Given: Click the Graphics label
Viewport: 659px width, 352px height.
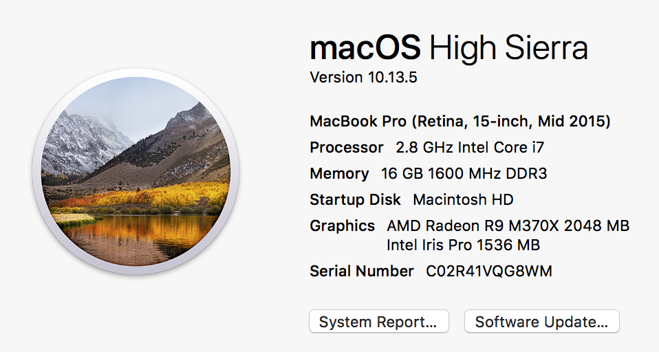Looking at the screenshot, I should (342, 225).
